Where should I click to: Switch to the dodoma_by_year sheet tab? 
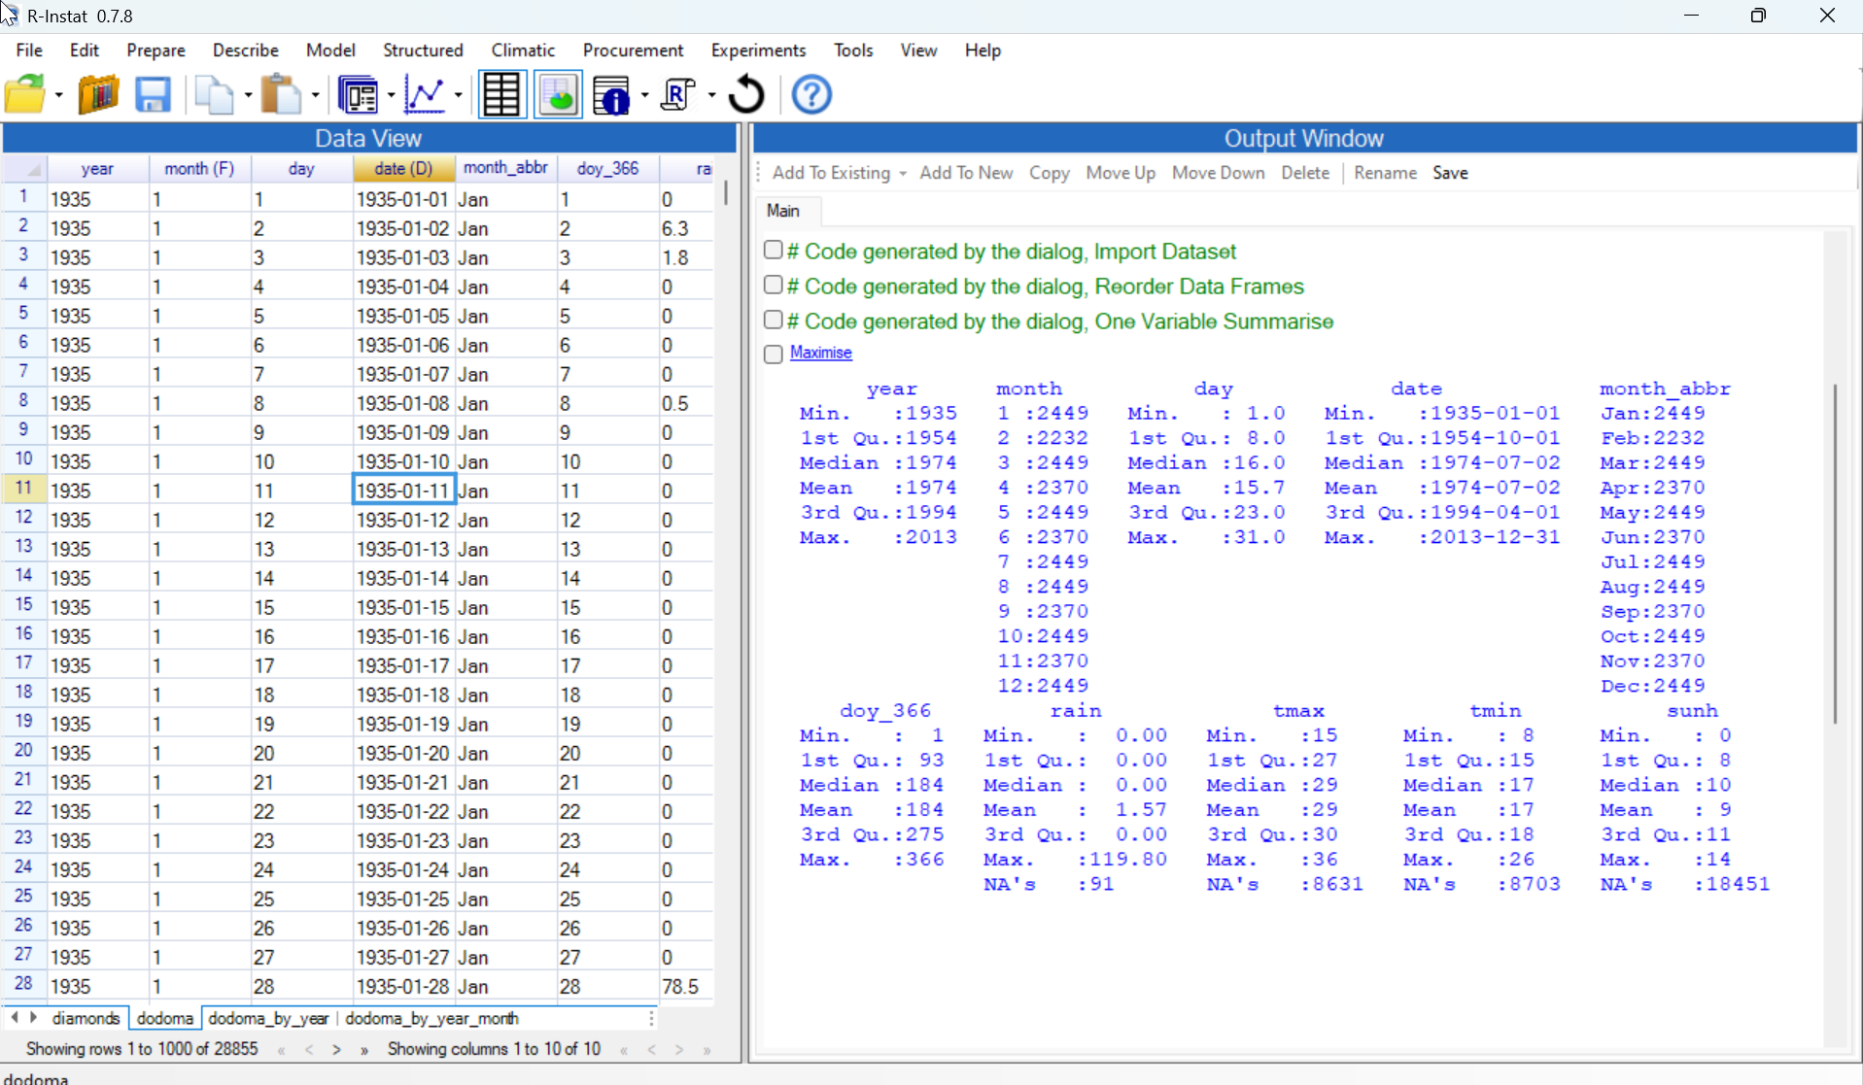click(268, 1018)
